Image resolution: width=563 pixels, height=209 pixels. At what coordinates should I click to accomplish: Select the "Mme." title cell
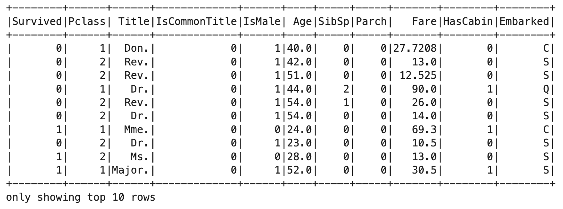pyautogui.click(x=136, y=129)
